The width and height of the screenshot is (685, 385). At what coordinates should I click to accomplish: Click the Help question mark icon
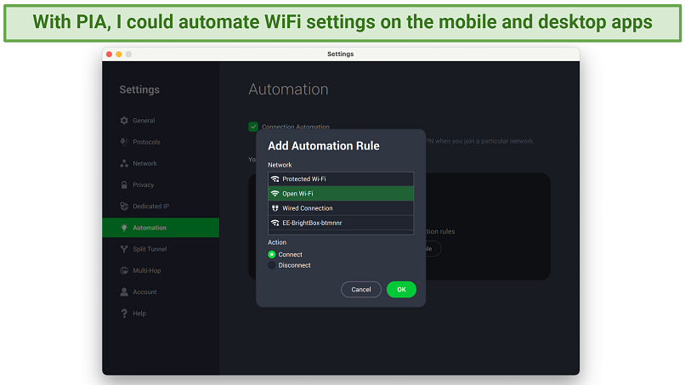[124, 314]
